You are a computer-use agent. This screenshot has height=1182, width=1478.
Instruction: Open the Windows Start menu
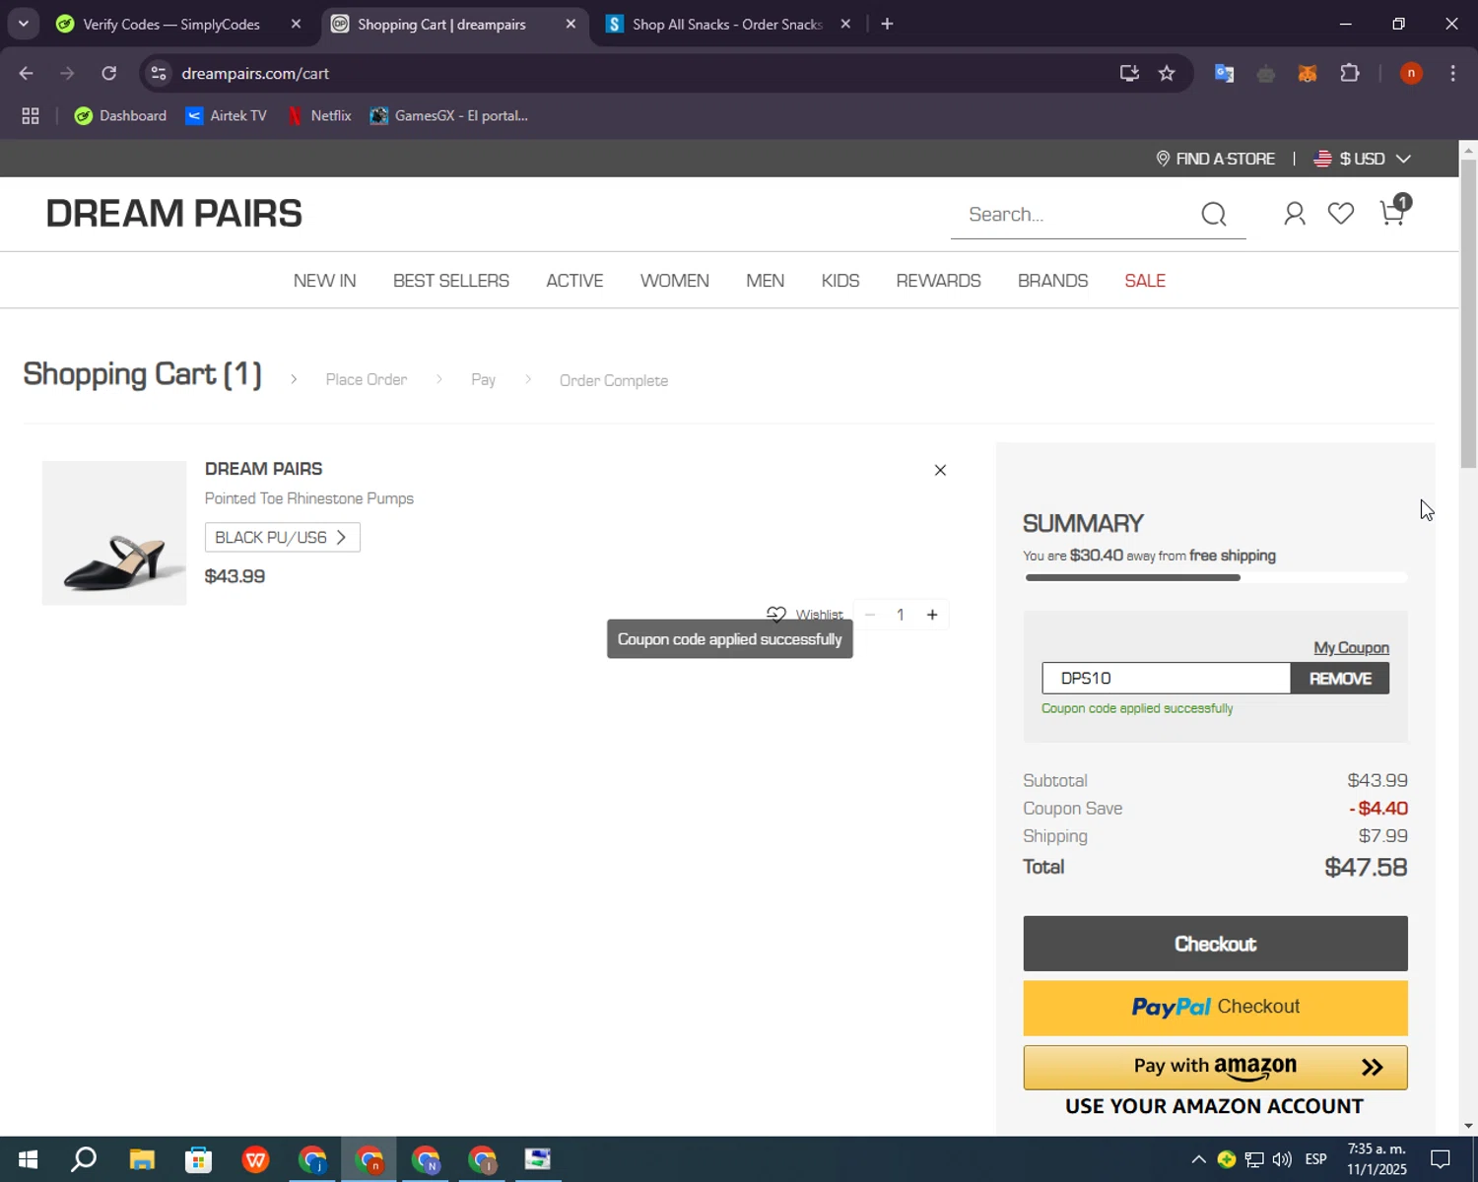coord(28,1159)
